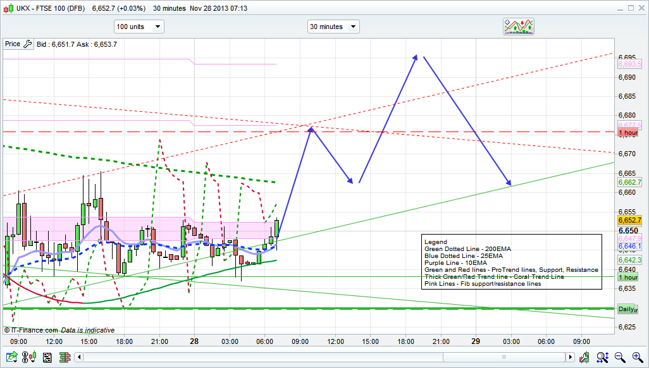Click the Price panel label

(13, 44)
